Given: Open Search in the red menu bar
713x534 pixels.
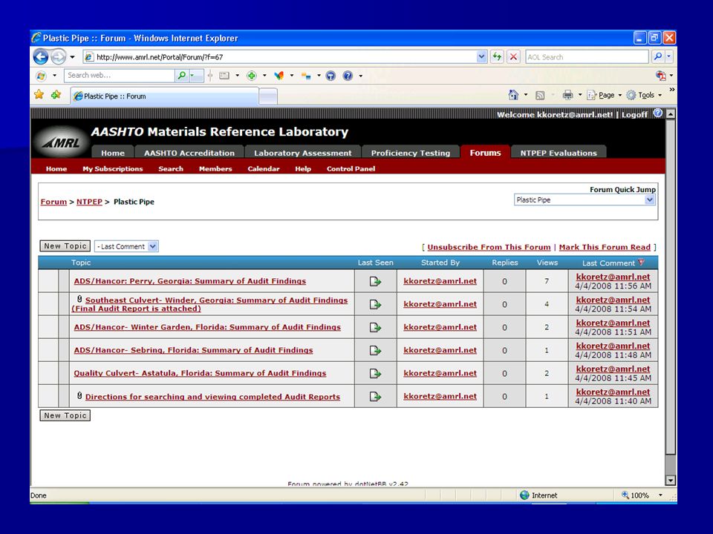Looking at the screenshot, I should coord(171,169).
